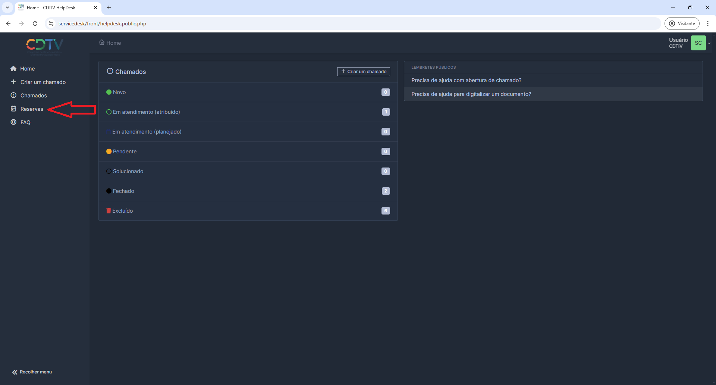Image resolution: width=716 pixels, height=385 pixels.
Task: Click the Home breadcrumb link
Action: coord(113,43)
